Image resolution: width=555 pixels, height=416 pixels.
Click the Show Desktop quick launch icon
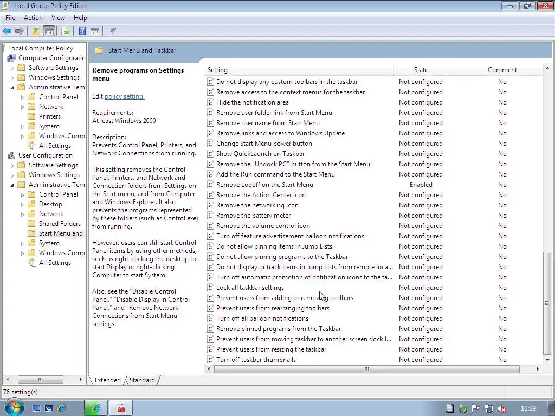click(36, 408)
